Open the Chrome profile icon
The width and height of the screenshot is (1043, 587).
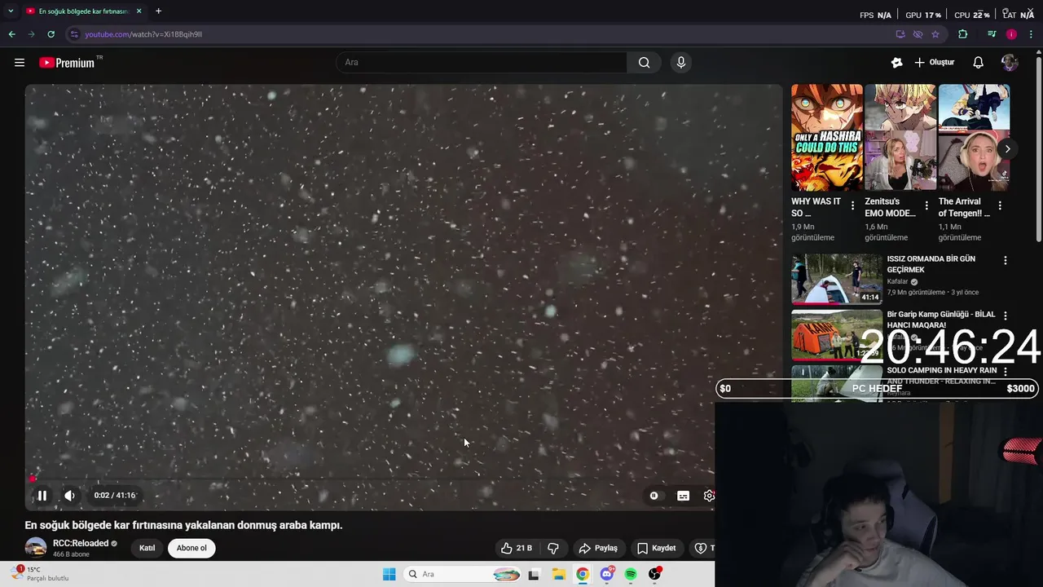[x=1011, y=34]
